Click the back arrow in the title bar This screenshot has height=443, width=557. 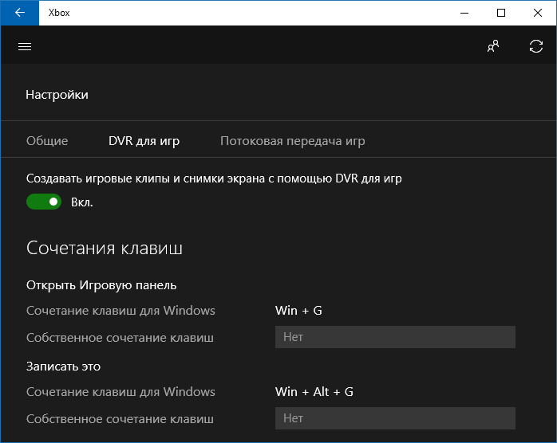pos(19,13)
